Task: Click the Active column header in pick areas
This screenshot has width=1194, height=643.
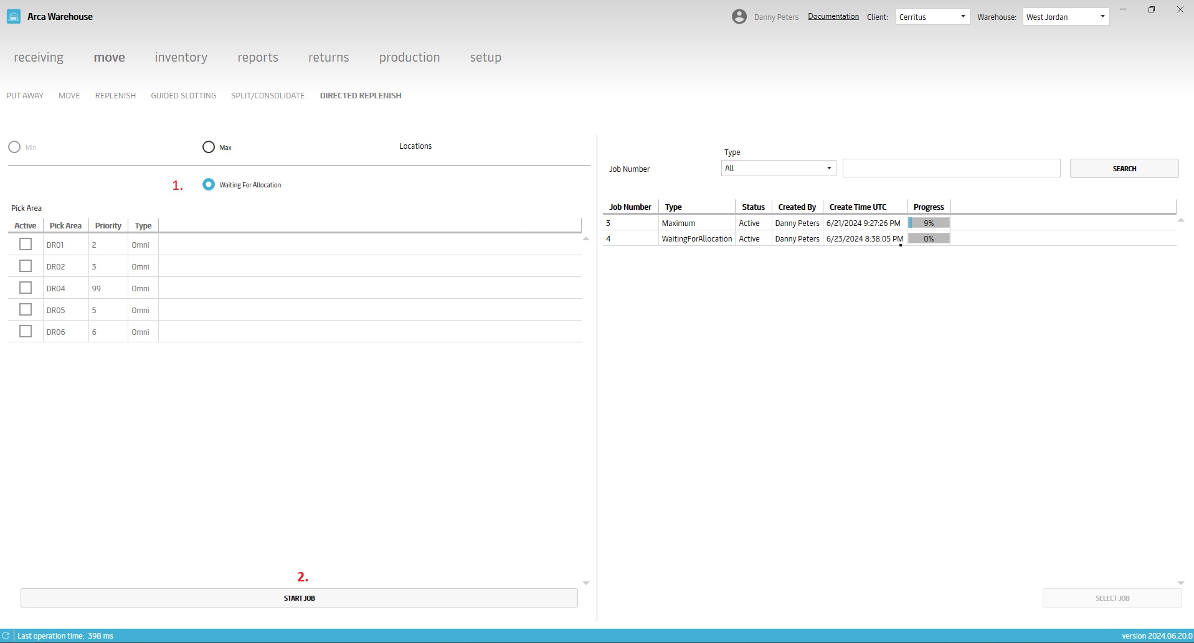Action: (26, 226)
